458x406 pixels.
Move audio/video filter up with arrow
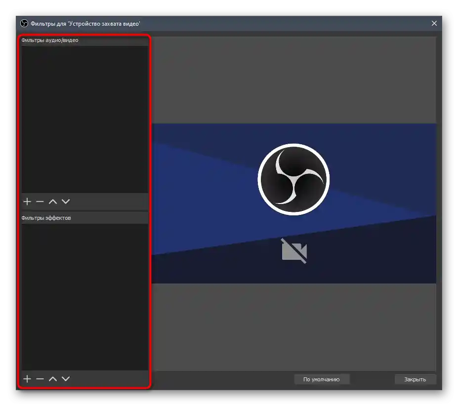[53, 202]
